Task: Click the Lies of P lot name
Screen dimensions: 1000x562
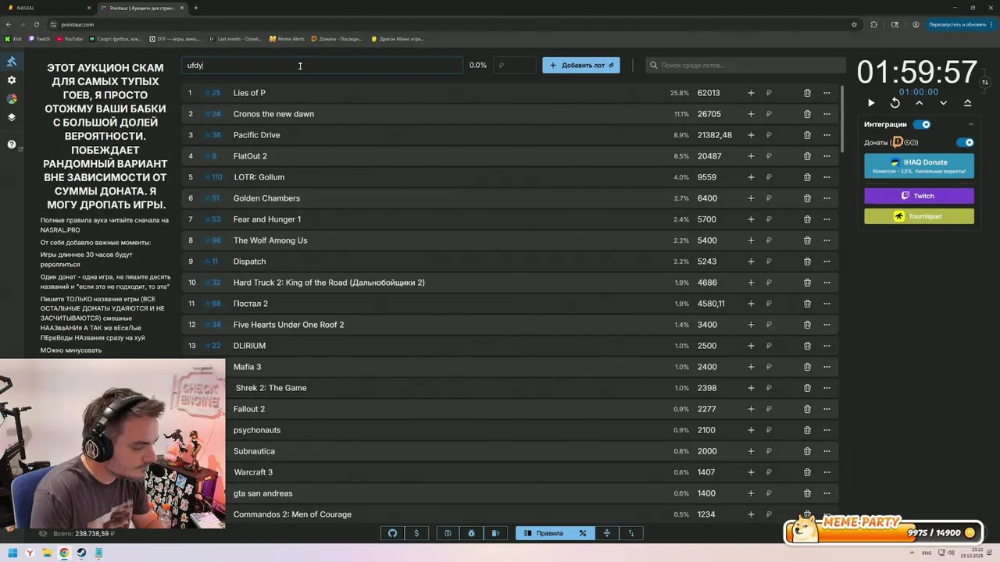Action: [x=249, y=93]
